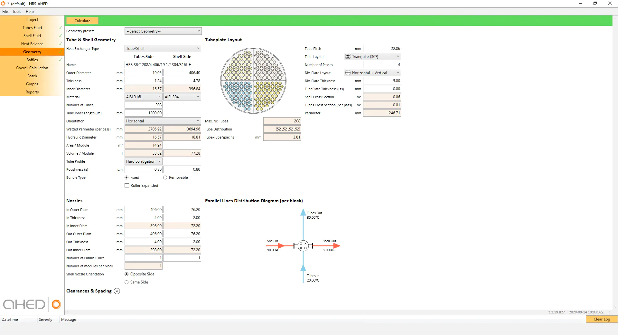The image size is (618, 335).
Task: Click the TubePlate Thickness field
Action: [382, 89]
